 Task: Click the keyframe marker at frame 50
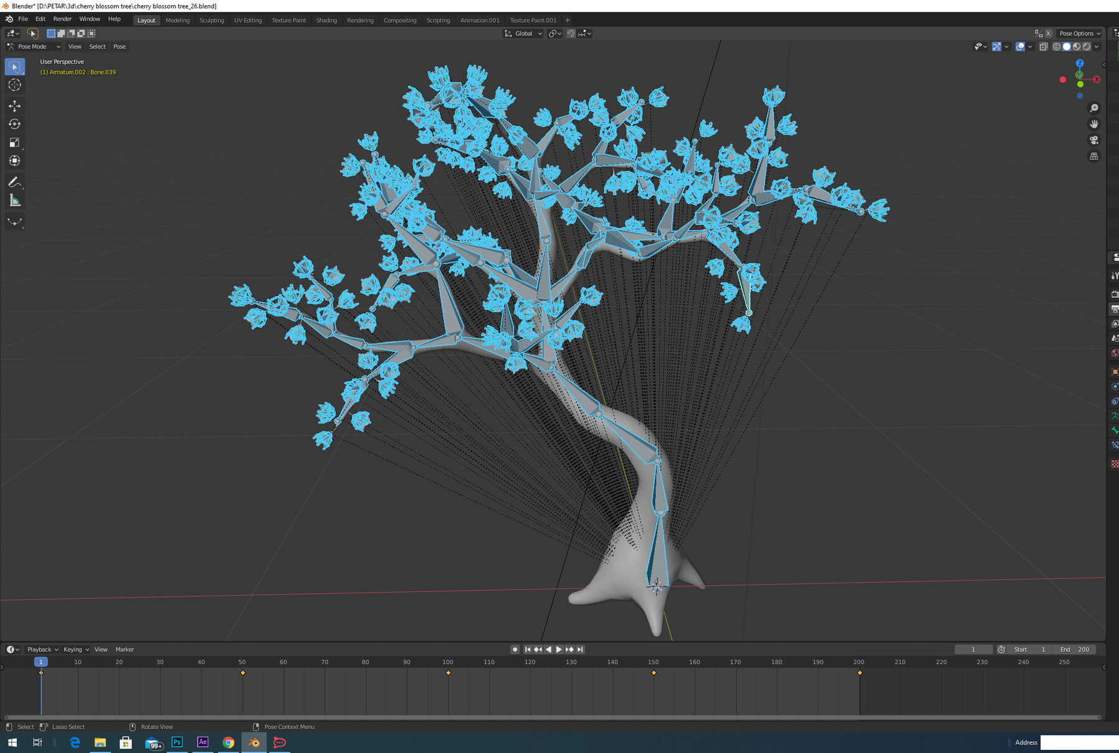(x=242, y=672)
